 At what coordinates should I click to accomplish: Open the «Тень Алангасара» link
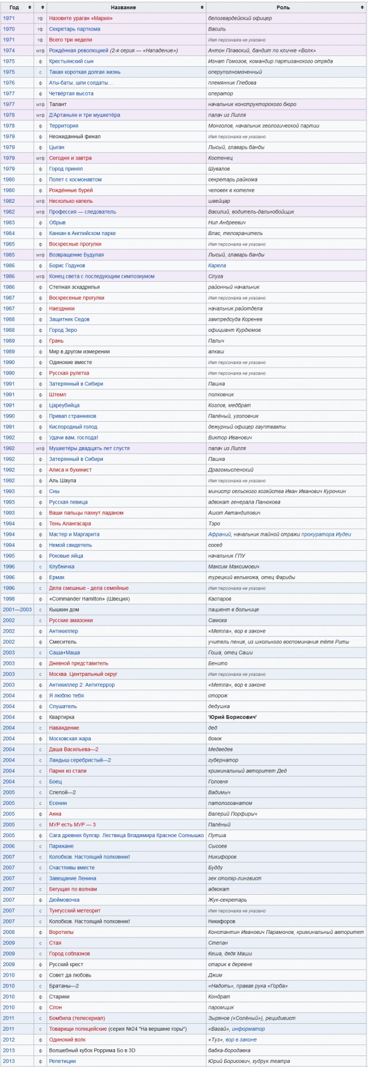coord(70,524)
